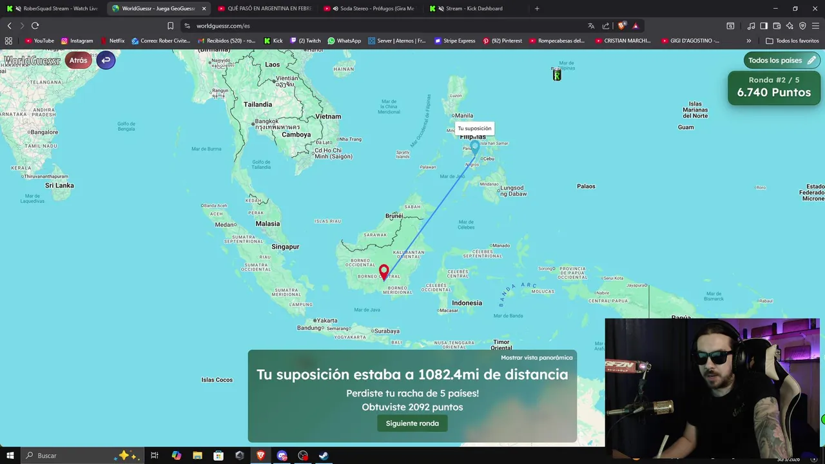Open the media control music note icon
This screenshot has height=464, width=825.
coord(751,26)
